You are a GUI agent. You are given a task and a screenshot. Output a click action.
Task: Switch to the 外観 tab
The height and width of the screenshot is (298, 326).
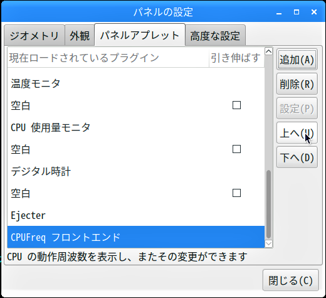point(80,35)
